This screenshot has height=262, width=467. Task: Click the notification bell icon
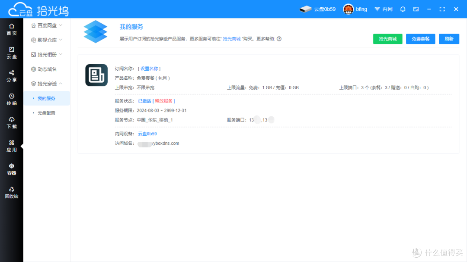coord(403,9)
